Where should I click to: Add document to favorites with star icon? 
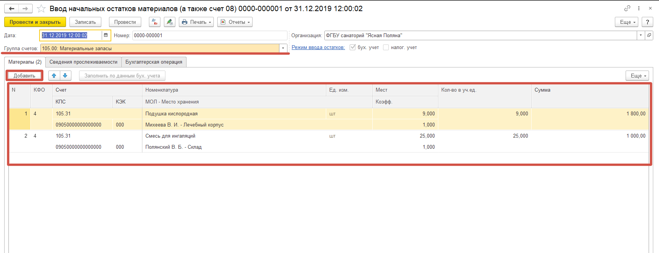tap(41, 8)
